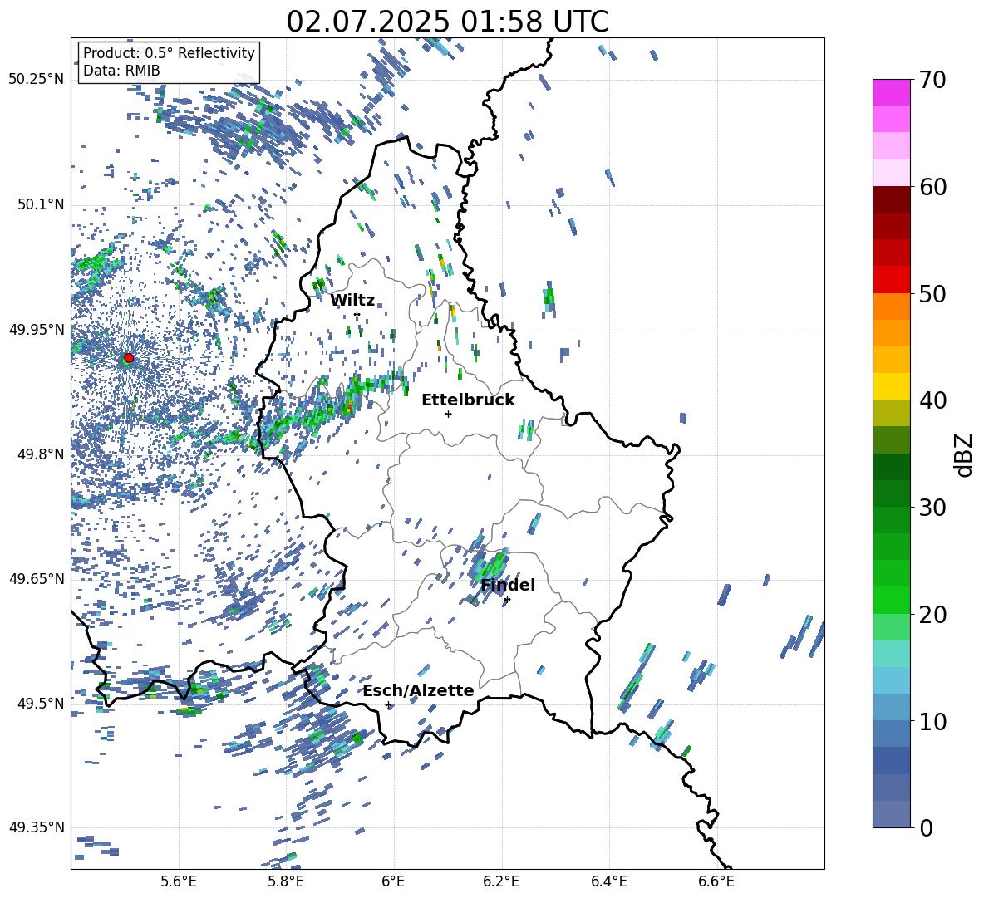Click the 49.35°N latitude label
Screen dimensions: 984x898
37,827
